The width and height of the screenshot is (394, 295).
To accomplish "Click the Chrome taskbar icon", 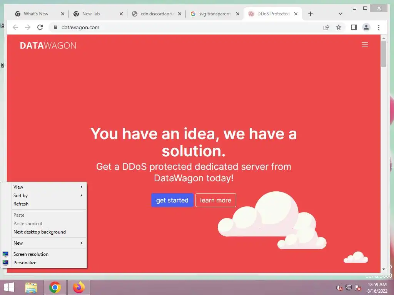I will pos(55,287).
